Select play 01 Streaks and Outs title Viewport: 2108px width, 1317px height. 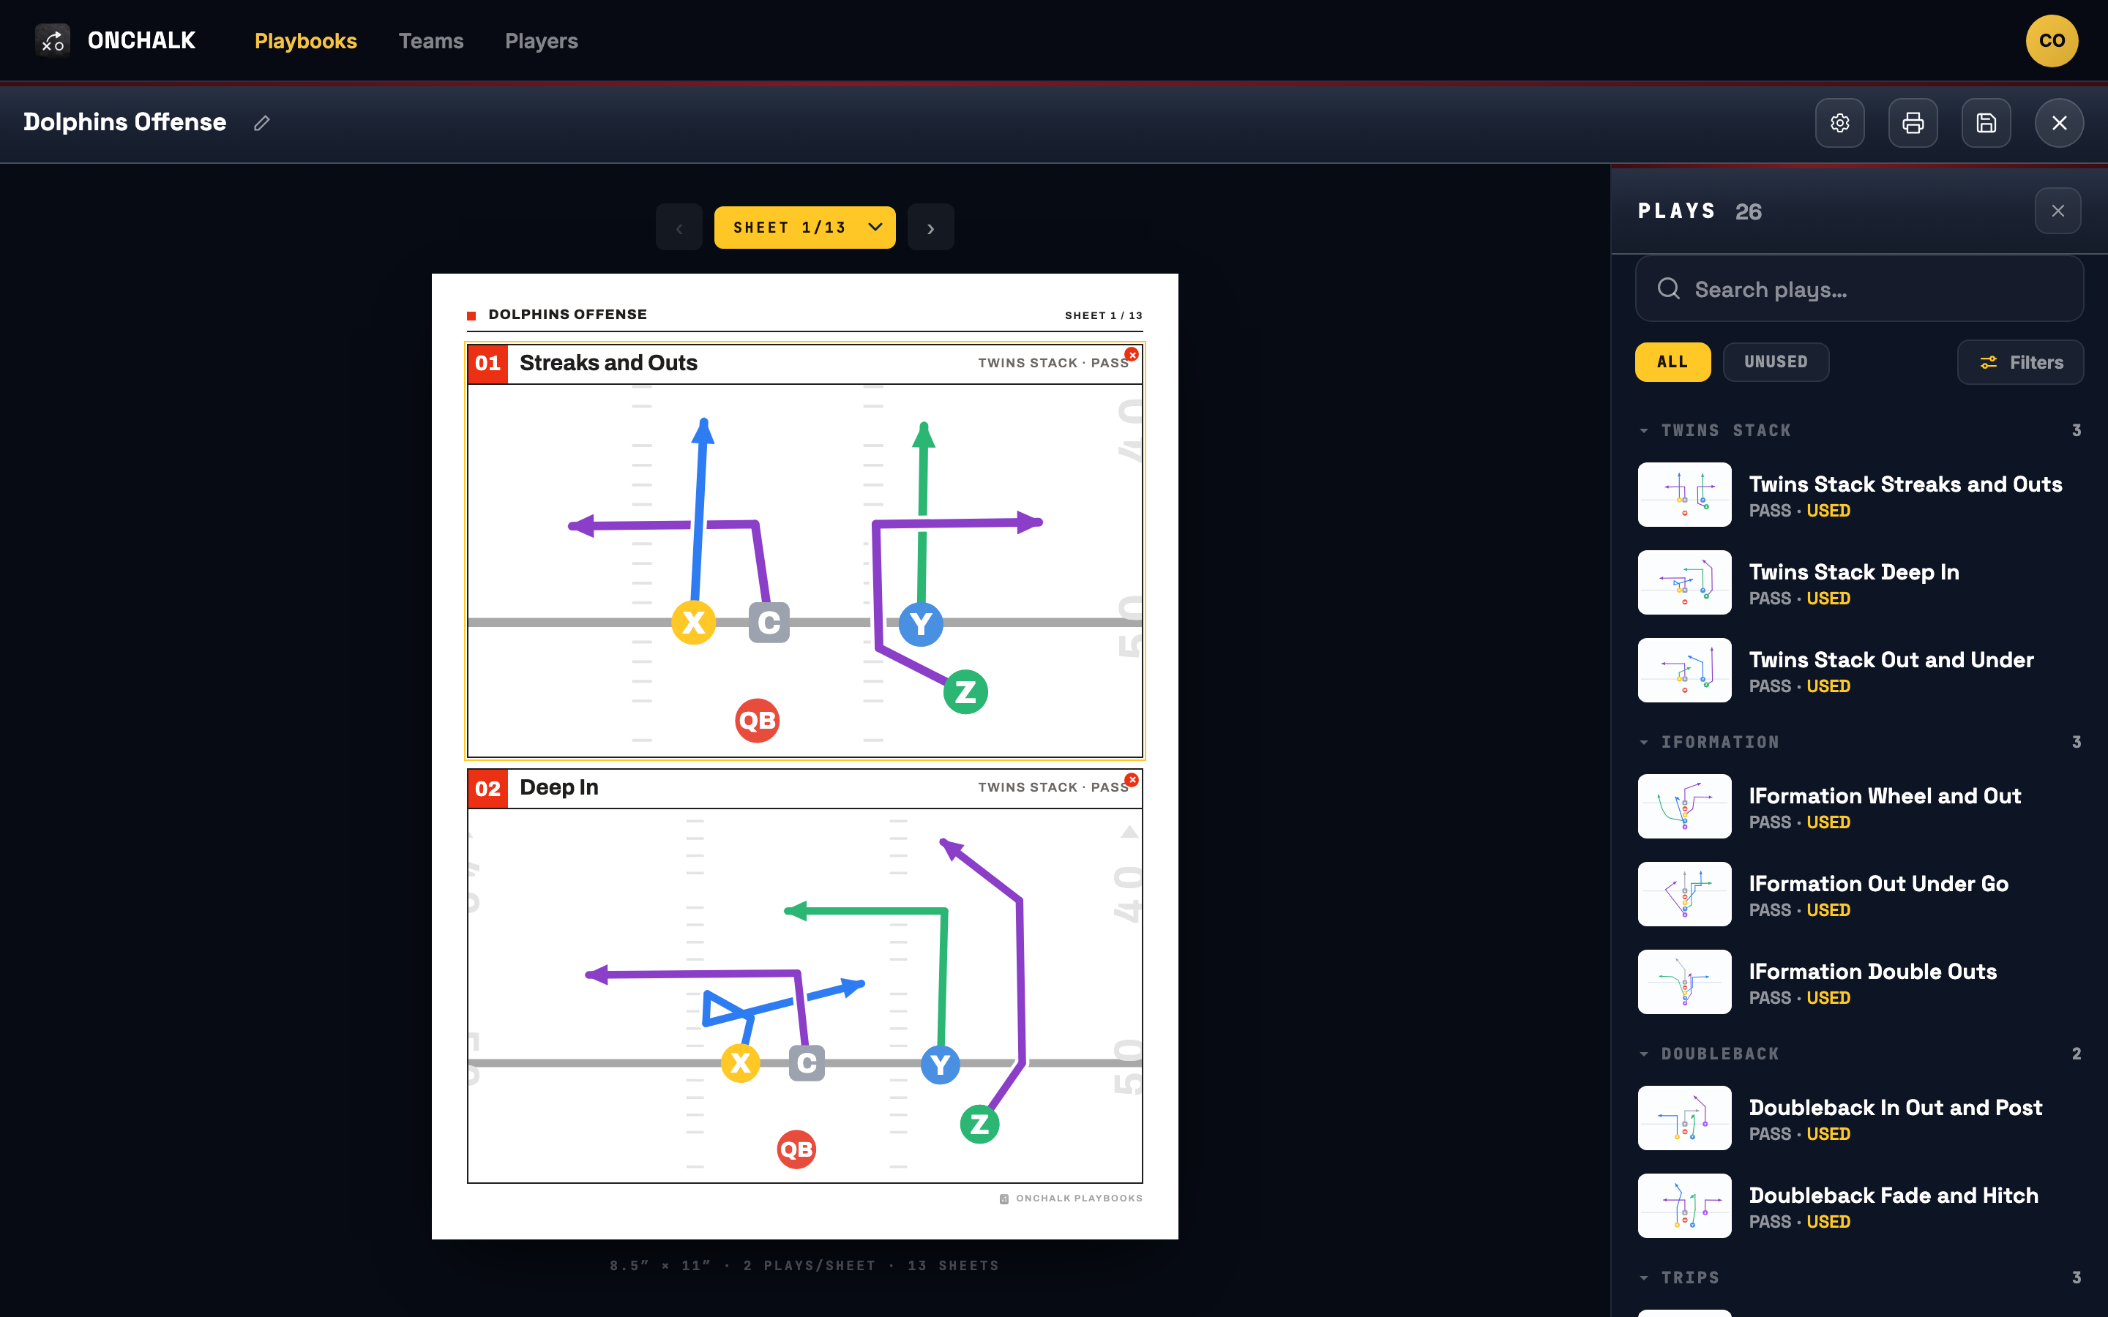(608, 363)
